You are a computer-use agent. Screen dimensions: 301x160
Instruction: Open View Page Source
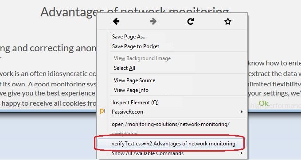click(134, 80)
